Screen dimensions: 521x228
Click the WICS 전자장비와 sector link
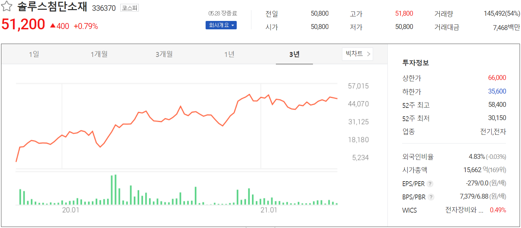click(464, 210)
